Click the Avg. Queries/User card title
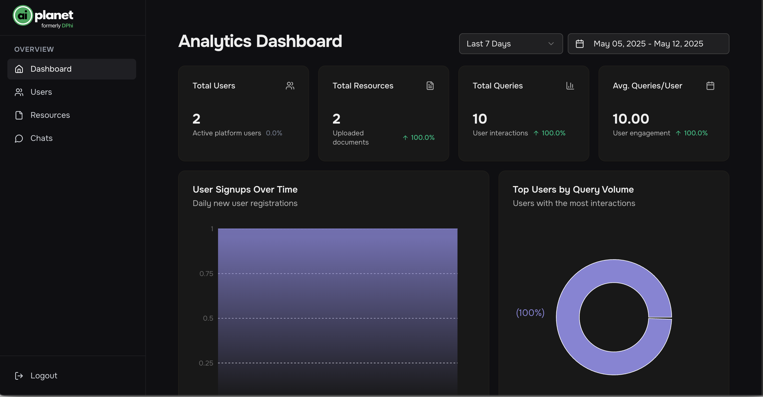 pyautogui.click(x=648, y=86)
